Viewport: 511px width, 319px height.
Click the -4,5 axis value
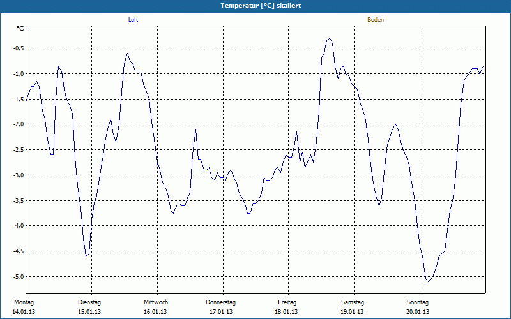pyautogui.click(x=19, y=251)
